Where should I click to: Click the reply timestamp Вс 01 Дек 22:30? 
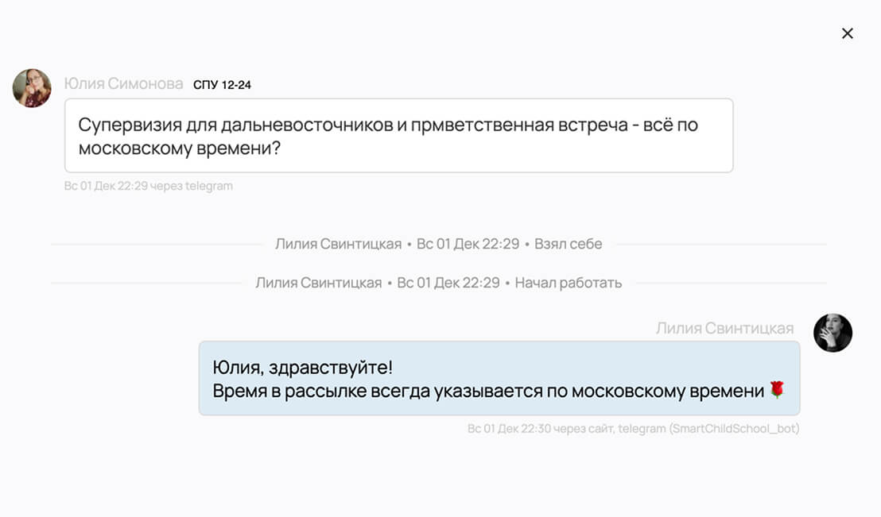(509, 429)
